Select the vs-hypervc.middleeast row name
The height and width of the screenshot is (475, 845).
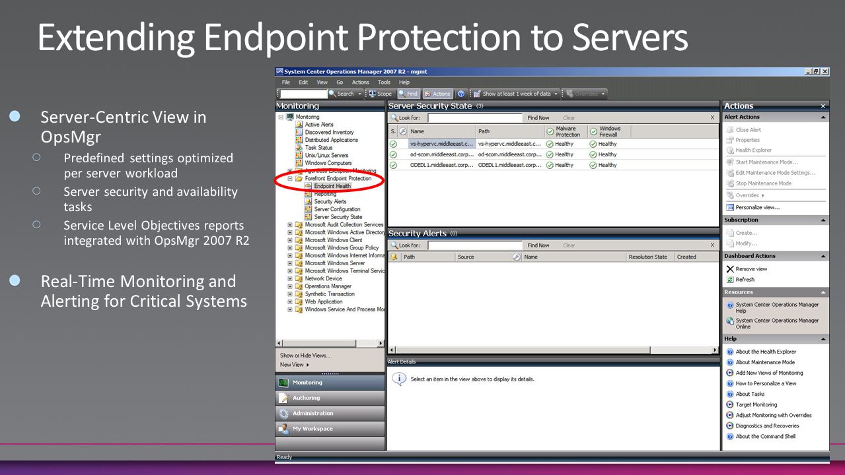(441, 144)
